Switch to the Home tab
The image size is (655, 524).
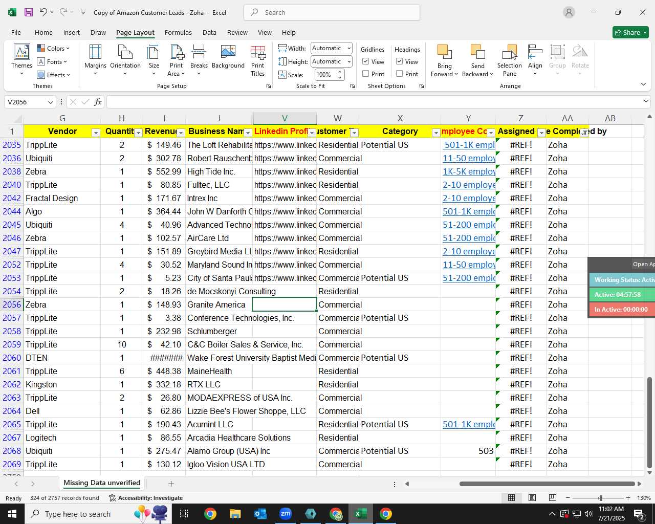pos(43,32)
